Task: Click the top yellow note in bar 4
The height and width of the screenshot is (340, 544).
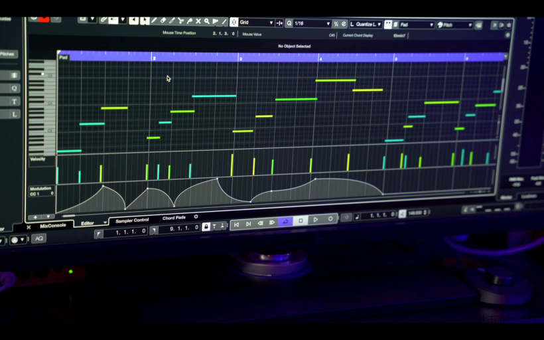Action: [336, 80]
